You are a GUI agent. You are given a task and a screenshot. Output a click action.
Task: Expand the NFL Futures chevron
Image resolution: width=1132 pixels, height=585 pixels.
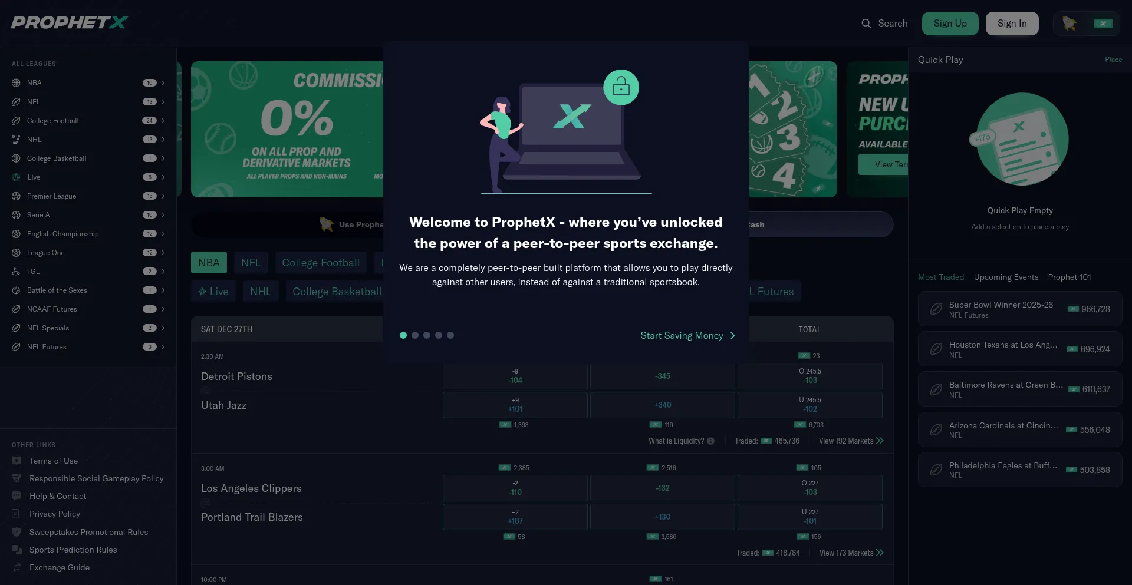[163, 347]
